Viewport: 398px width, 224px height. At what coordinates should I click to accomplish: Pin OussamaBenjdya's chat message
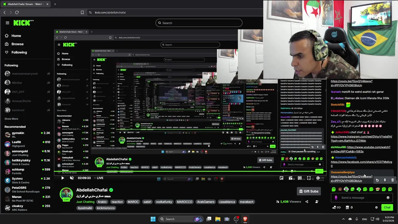click(385, 180)
